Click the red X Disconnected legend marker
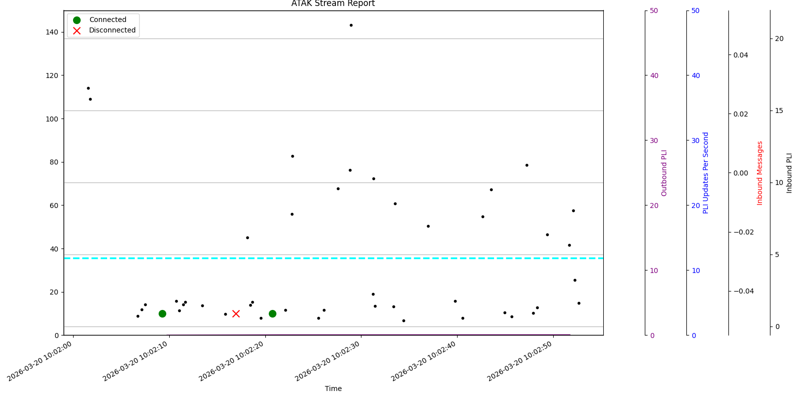 coord(77,30)
